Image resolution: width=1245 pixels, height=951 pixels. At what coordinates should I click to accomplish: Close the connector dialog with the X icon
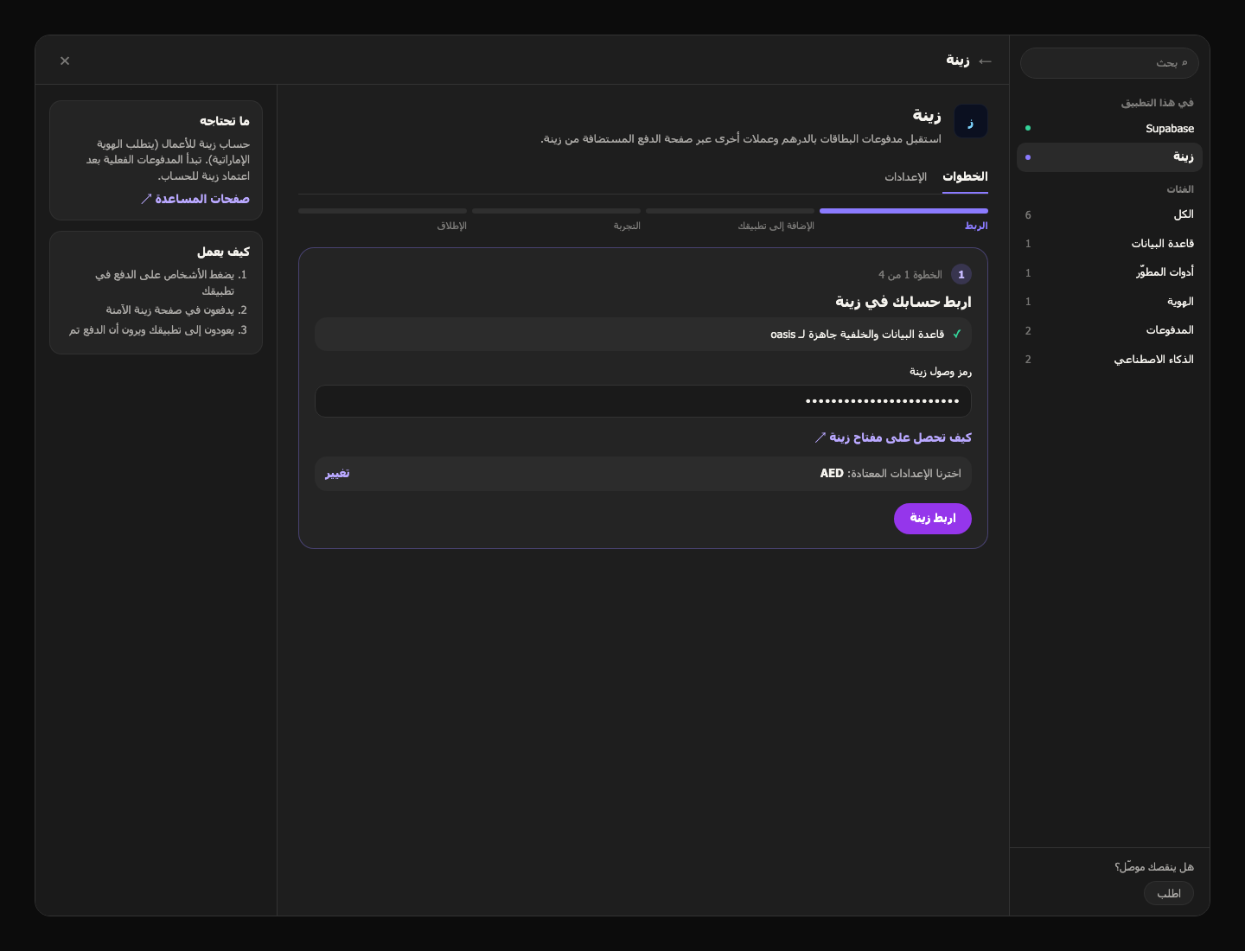(x=65, y=61)
